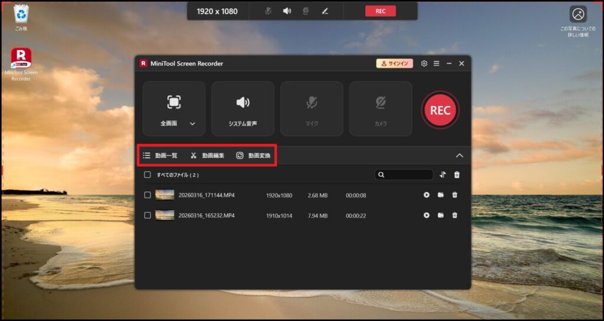Click trash icon above the file list
The image size is (604, 321).
pos(457,175)
